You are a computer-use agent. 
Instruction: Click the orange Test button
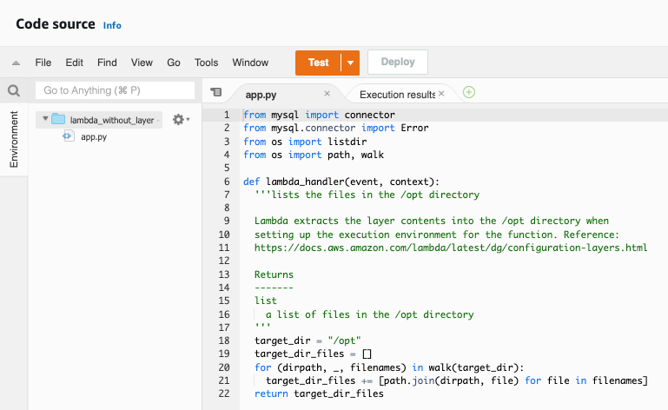coord(318,63)
